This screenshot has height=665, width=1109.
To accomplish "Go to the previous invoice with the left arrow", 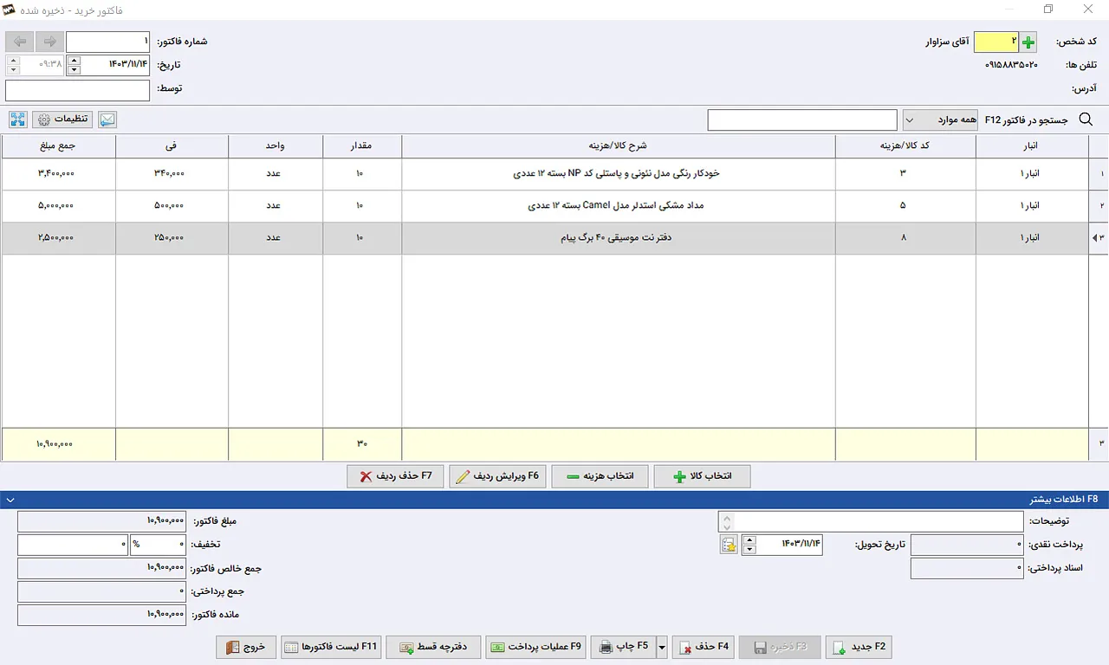I will (x=20, y=42).
